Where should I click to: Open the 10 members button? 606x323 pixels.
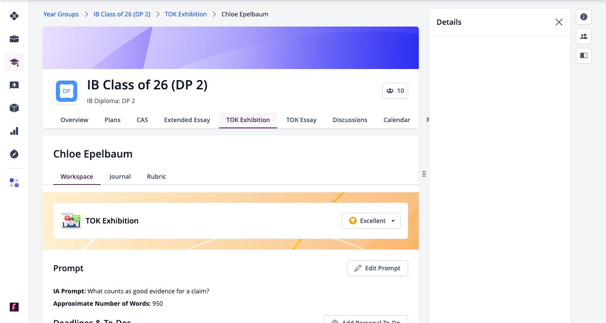pyautogui.click(x=395, y=91)
